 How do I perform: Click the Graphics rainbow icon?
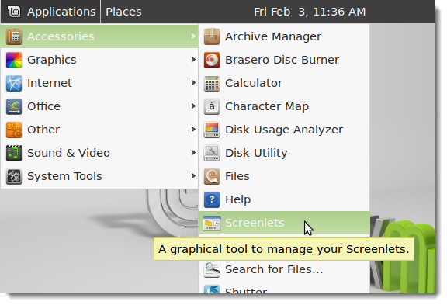14,60
